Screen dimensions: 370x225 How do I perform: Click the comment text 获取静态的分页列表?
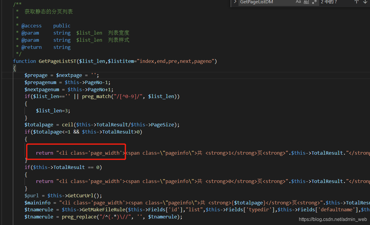pyautogui.click(x=49, y=12)
